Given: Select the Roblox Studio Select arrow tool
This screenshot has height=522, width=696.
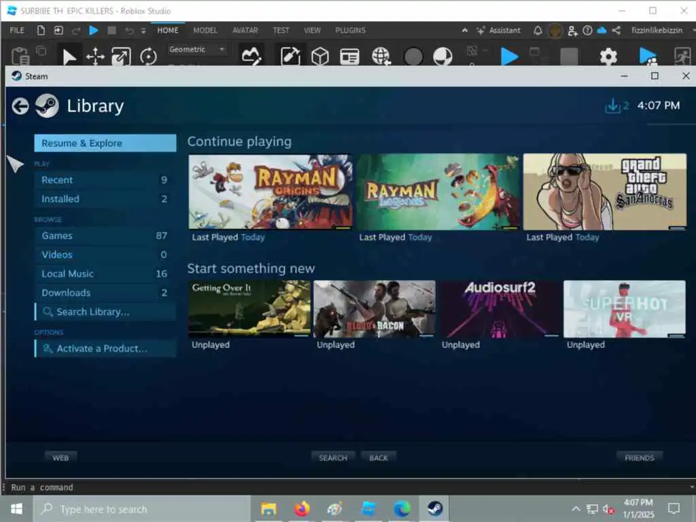Looking at the screenshot, I should click(69, 57).
